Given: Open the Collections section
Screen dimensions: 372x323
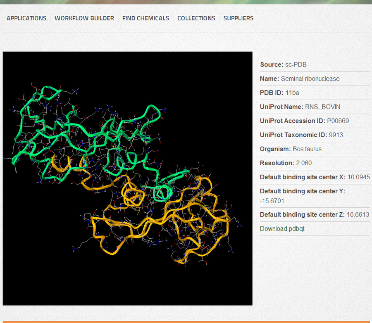Looking at the screenshot, I should point(196,18).
